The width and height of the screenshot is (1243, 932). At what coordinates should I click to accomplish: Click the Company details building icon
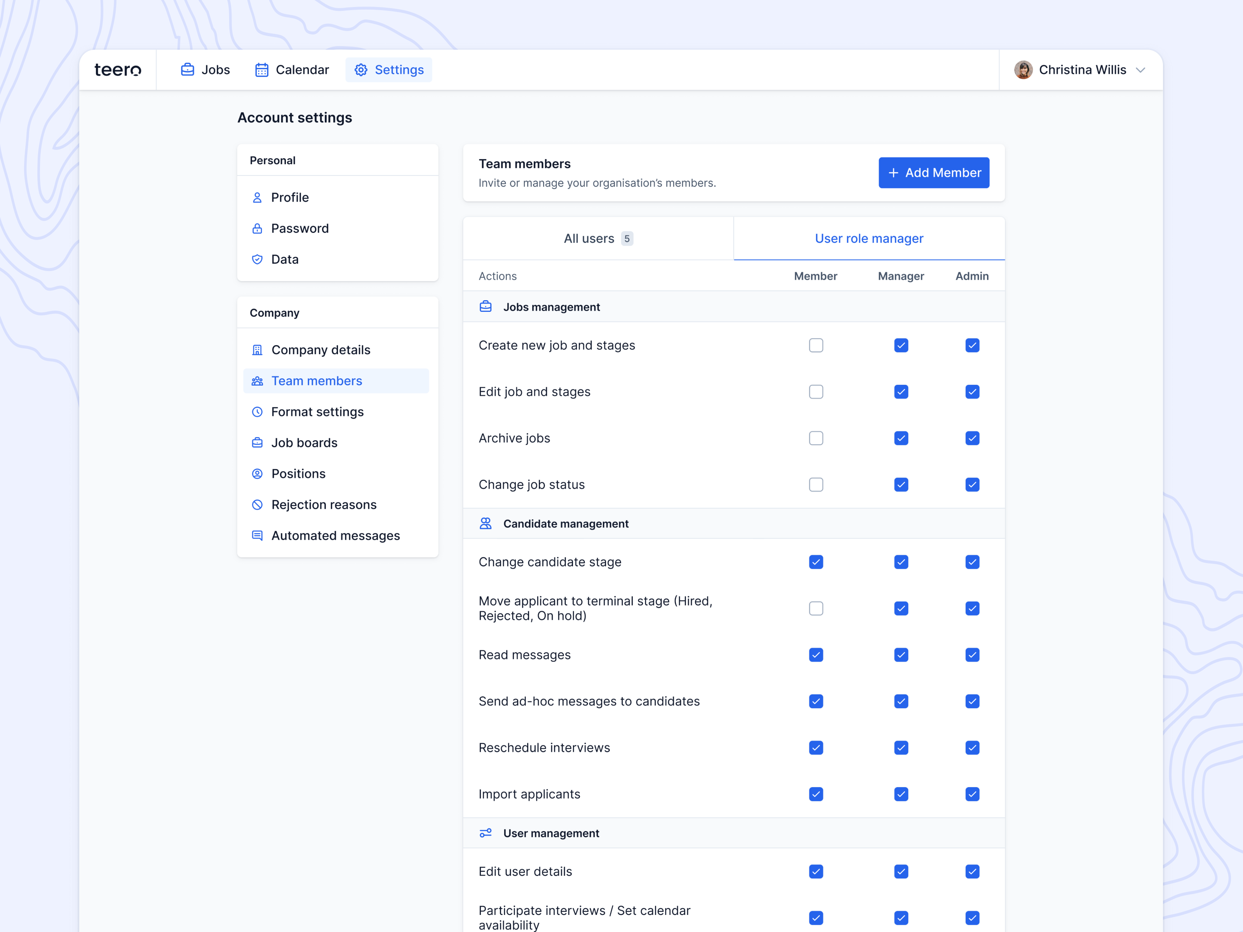pos(257,350)
